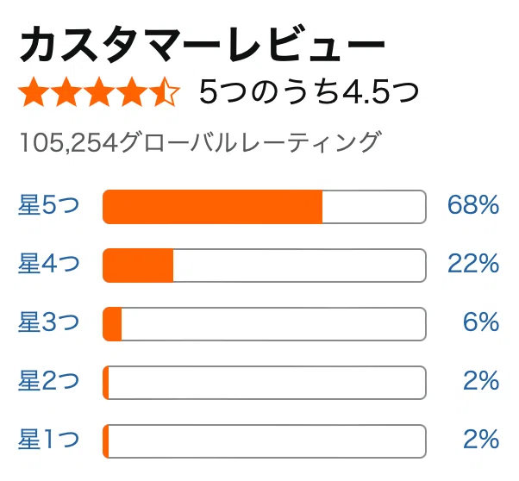The image size is (519, 481).
Task: Click the fourth orange rating star
Action: tap(132, 91)
